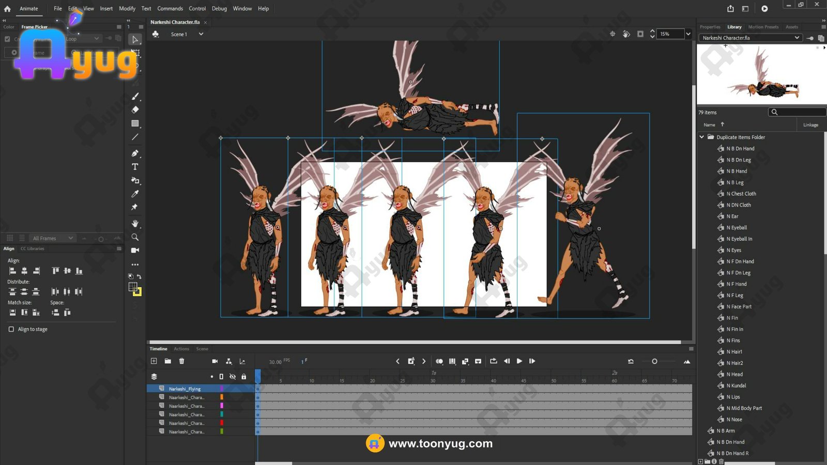Viewport: 827px width, 465px height.
Task: Open the Align panel options menu
Action: (x=119, y=249)
